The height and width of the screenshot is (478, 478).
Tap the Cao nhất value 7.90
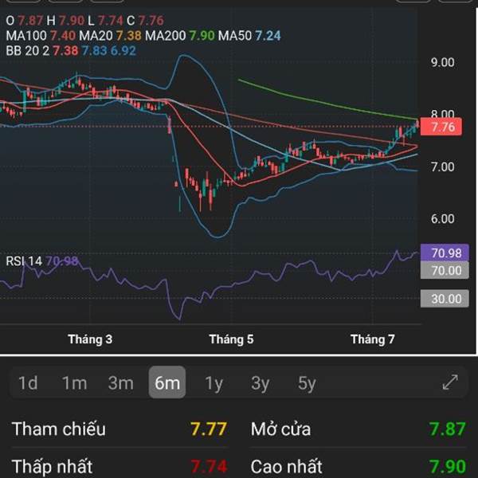[x=448, y=467]
